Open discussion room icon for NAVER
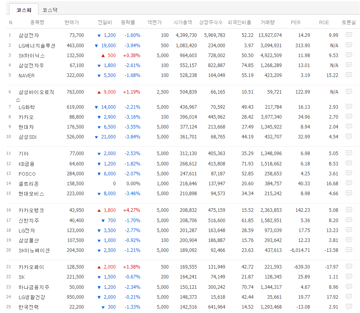Screen dimensions: 360x313 (x=349, y=75)
